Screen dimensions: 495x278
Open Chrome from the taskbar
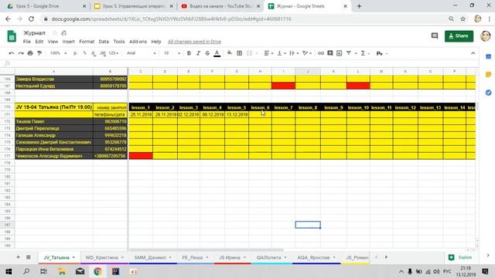pyautogui.click(x=97, y=271)
